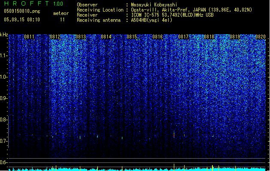The image size is (270, 171).
Task: Click the 1.1 kHz axis label
Action: click(3, 56)
